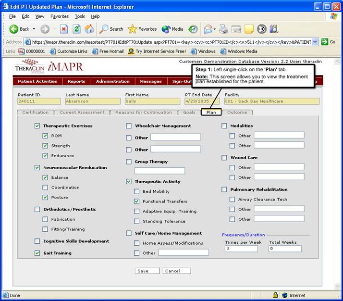Click the browser Stop icon
Viewport: 343px width, 301px height.
[64, 29]
